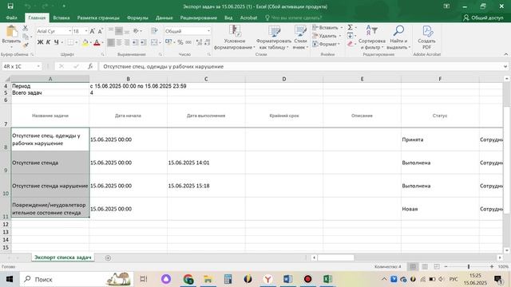
Task: Click the Fill down arrow icon
Action: (x=350, y=36)
